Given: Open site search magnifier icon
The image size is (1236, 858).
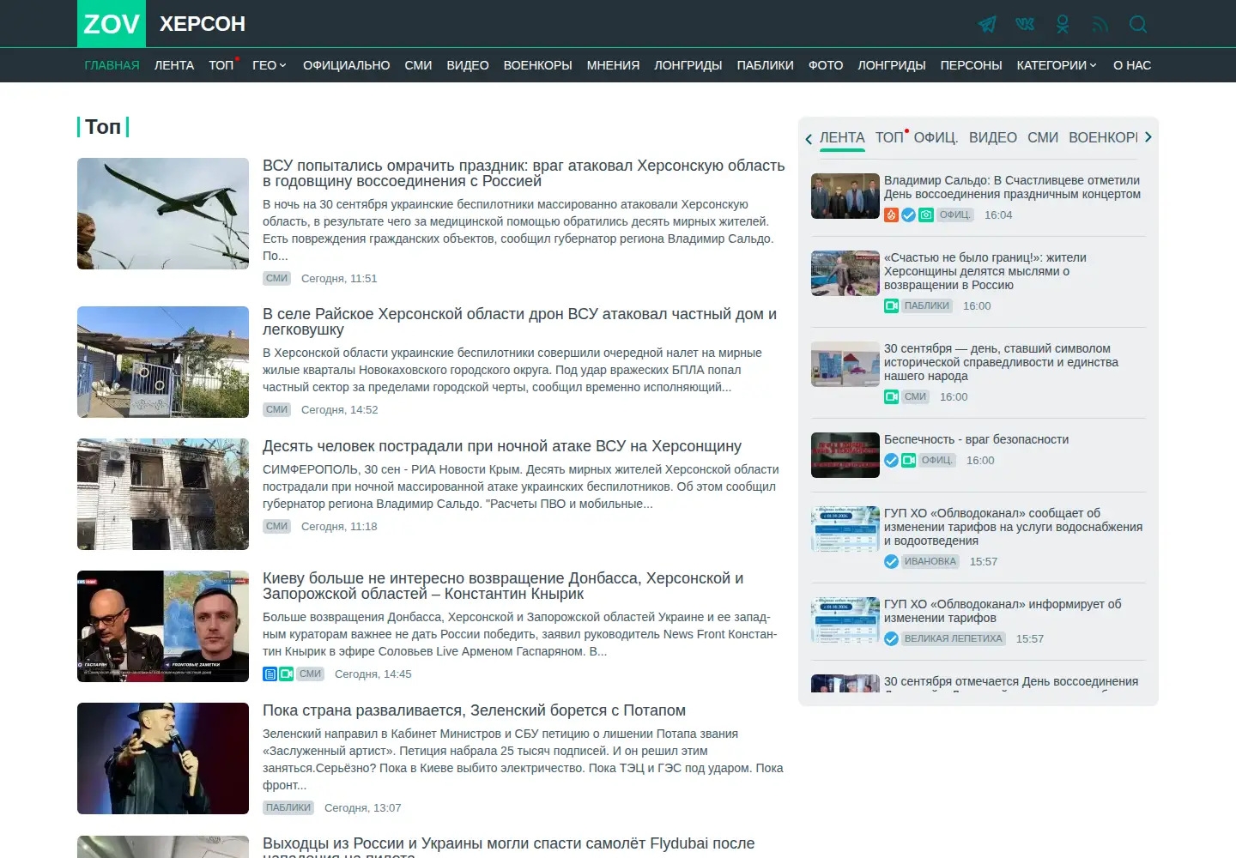Looking at the screenshot, I should coord(1138,24).
